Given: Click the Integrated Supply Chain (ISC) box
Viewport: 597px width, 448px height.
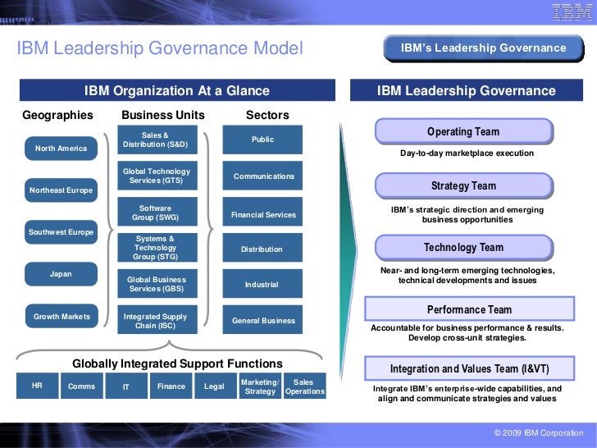Looking at the screenshot, I should [157, 320].
